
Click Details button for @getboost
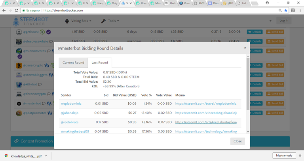[255, 32]
